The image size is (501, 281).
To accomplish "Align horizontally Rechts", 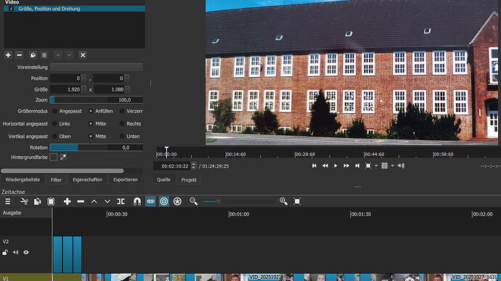I will click(x=122, y=123).
